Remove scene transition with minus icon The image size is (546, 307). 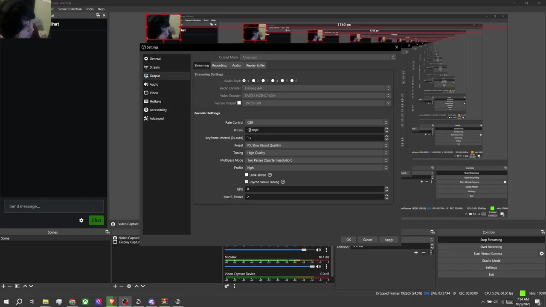coord(424,252)
